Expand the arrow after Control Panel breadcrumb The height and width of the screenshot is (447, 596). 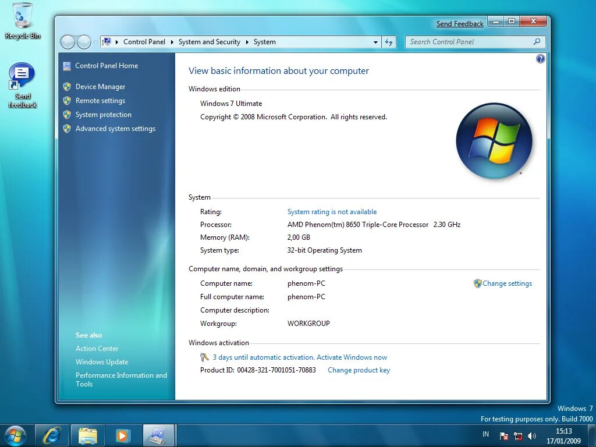172,42
